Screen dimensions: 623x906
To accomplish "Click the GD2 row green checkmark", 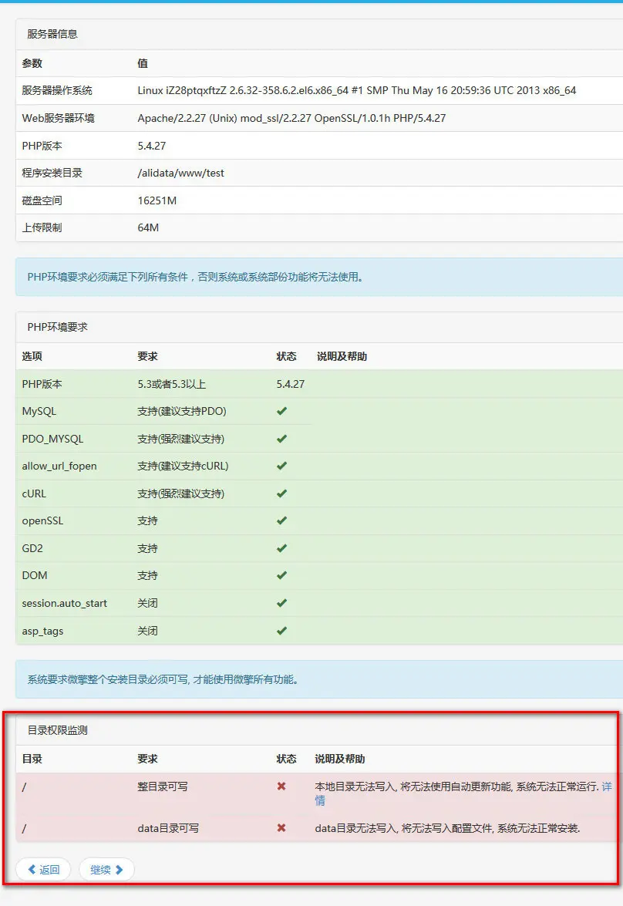I will tap(281, 548).
